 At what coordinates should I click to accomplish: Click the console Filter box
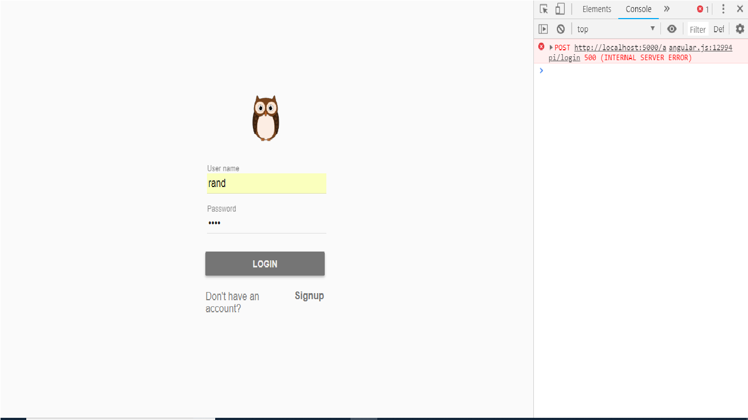click(697, 28)
